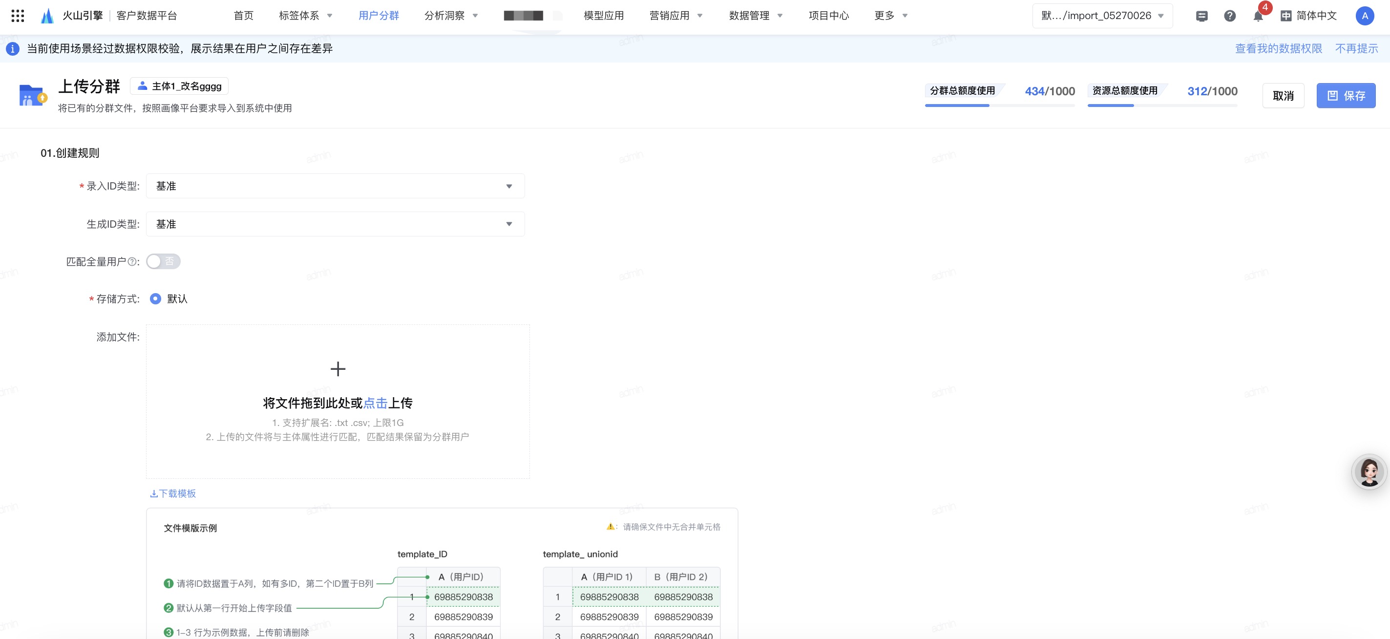Click the info icon in the notice bar

[12, 48]
